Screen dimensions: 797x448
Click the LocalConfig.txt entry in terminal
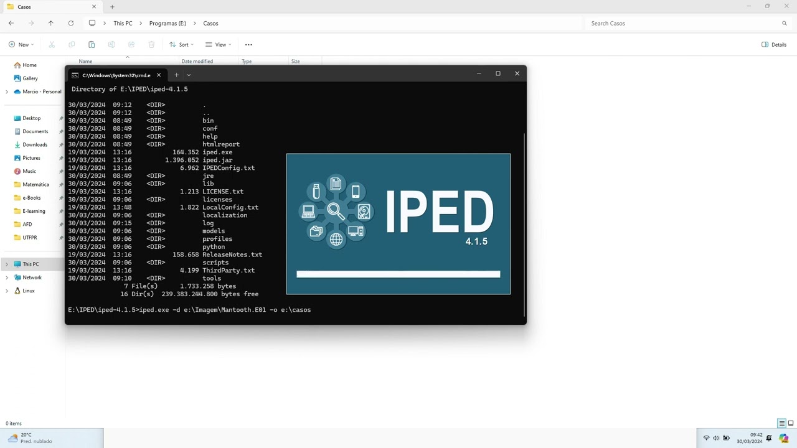point(230,208)
